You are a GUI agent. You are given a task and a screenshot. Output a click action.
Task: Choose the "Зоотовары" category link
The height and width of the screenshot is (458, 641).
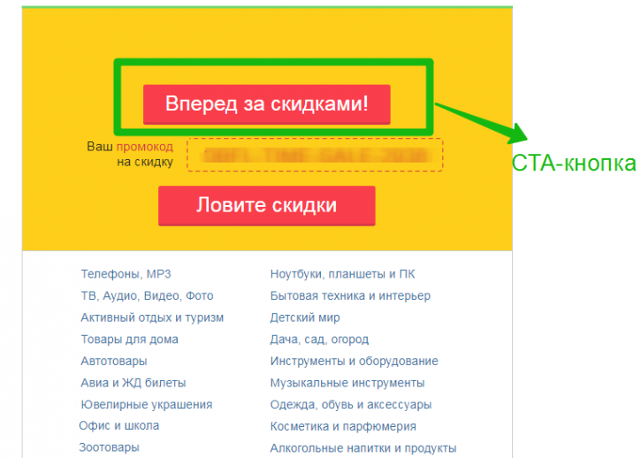pos(109,447)
